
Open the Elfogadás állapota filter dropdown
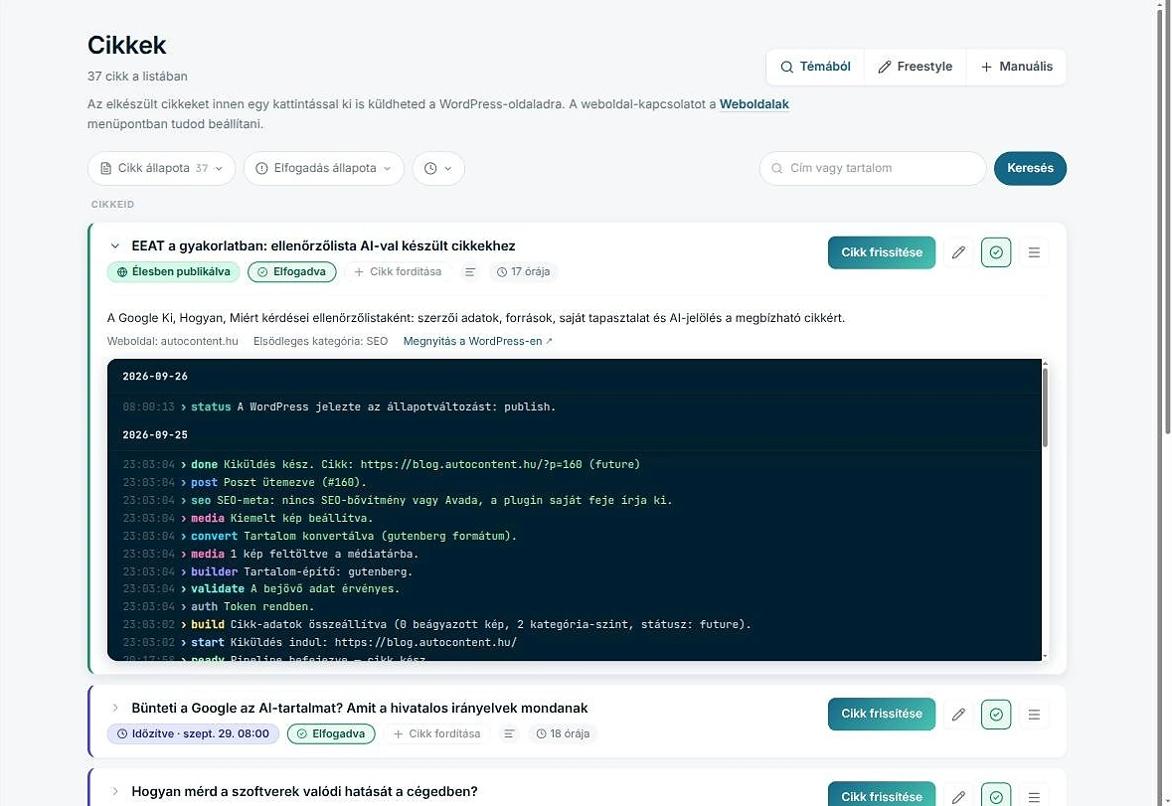[x=324, y=168]
